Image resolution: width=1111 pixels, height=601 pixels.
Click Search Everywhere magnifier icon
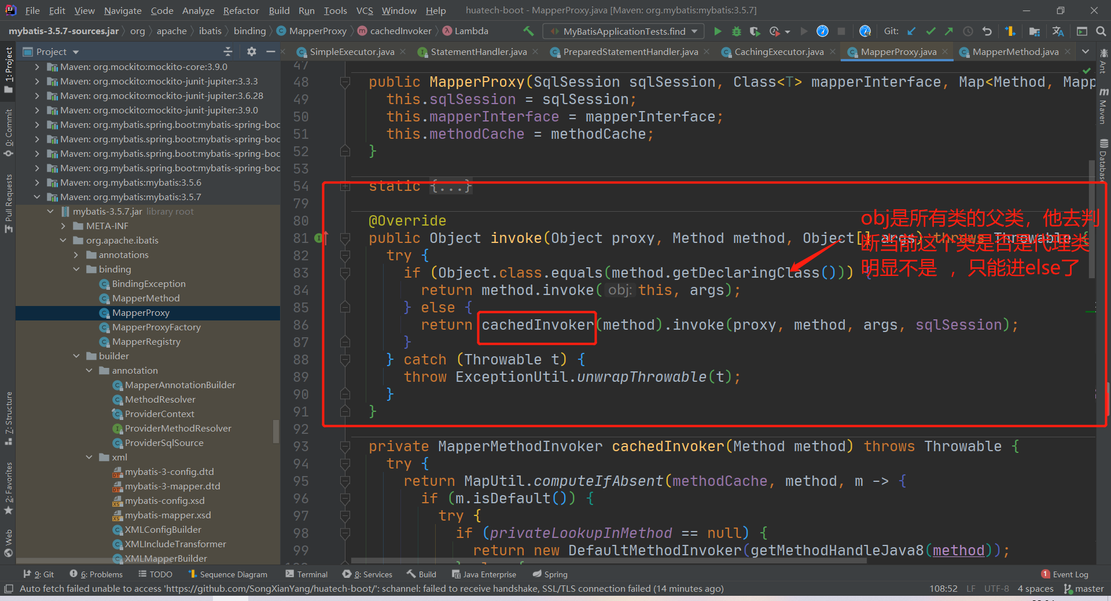point(1101,31)
